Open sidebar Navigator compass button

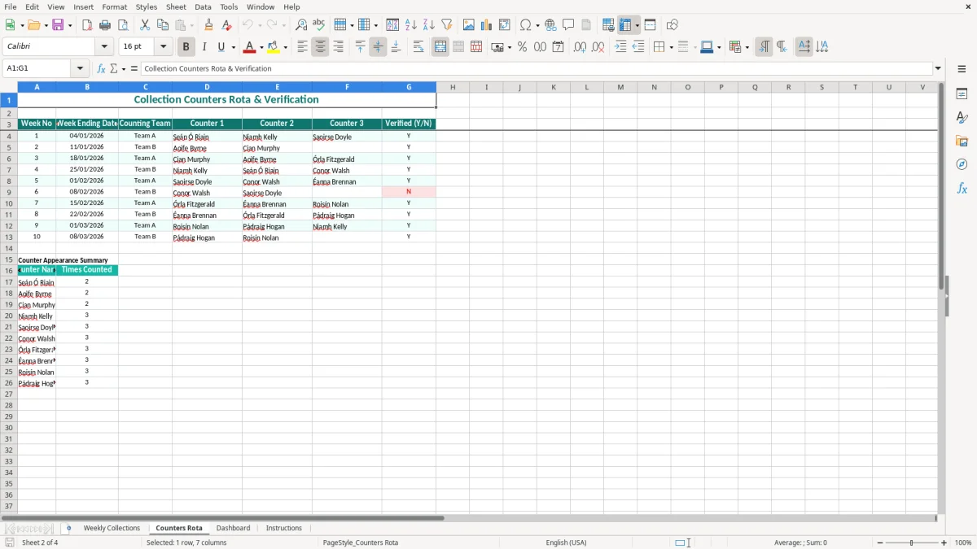click(x=962, y=164)
